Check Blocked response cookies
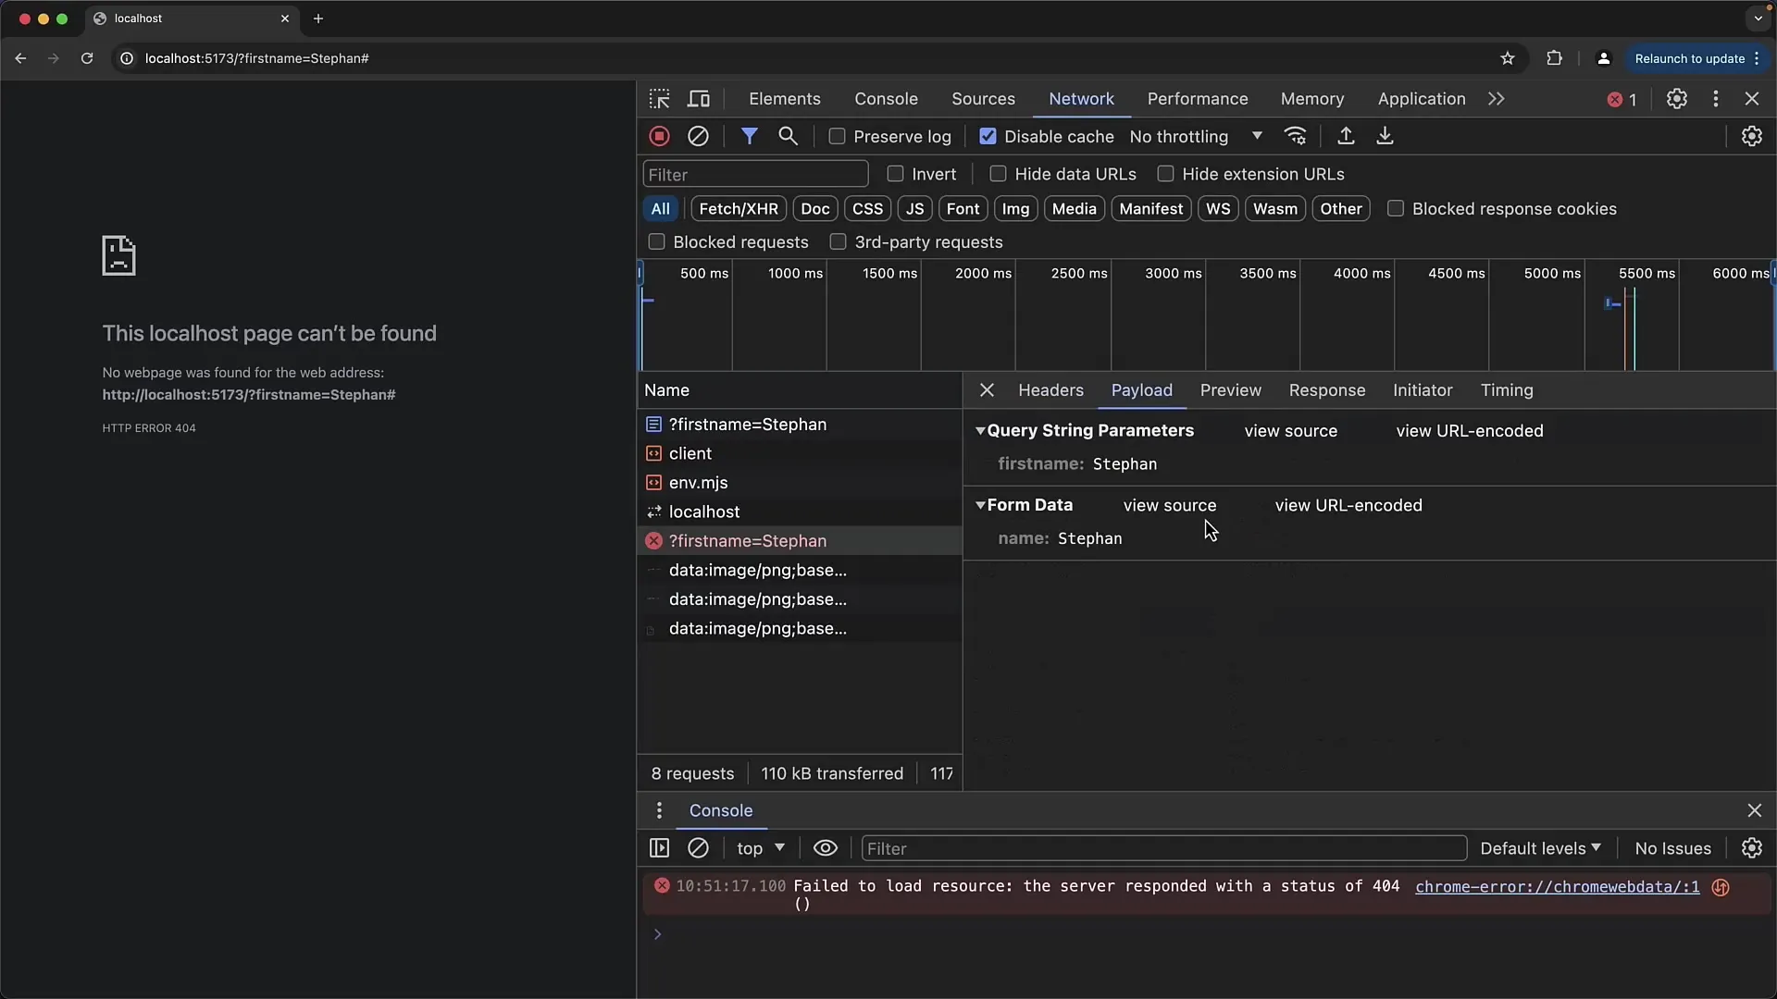Image resolution: width=1777 pixels, height=999 pixels. (1396, 209)
